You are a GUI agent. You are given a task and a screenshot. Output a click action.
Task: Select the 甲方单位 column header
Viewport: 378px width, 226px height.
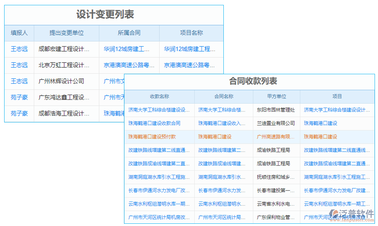(x=276, y=96)
